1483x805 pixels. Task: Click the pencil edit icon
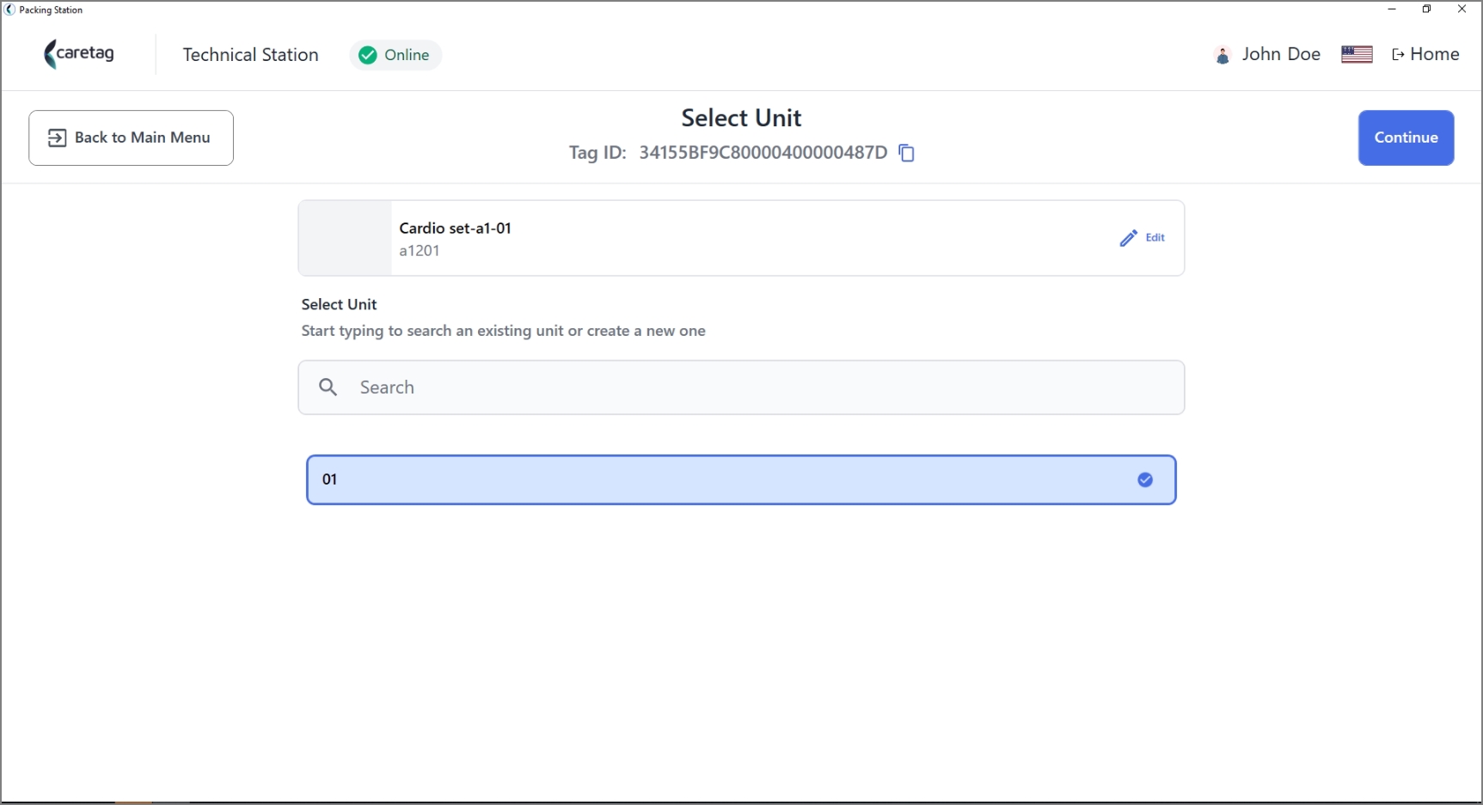point(1128,238)
